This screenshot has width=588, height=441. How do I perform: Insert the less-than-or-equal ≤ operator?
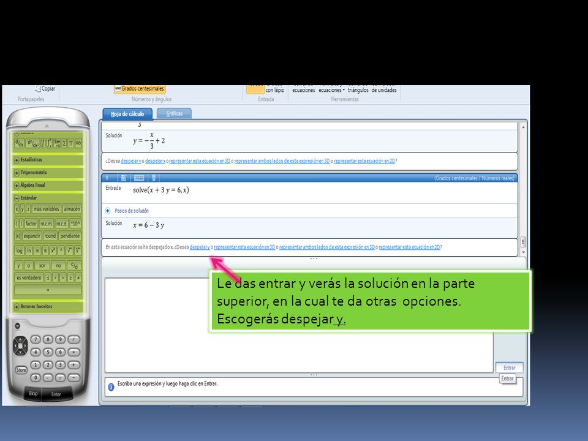pyautogui.click(x=48, y=278)
